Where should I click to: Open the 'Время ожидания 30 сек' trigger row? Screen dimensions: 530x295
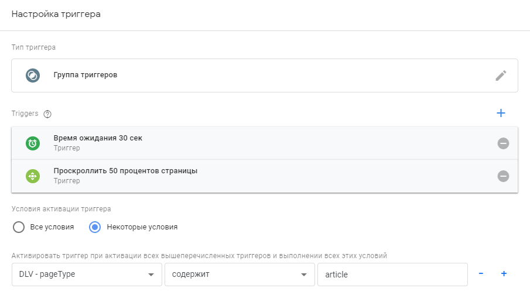pos(234,143)
